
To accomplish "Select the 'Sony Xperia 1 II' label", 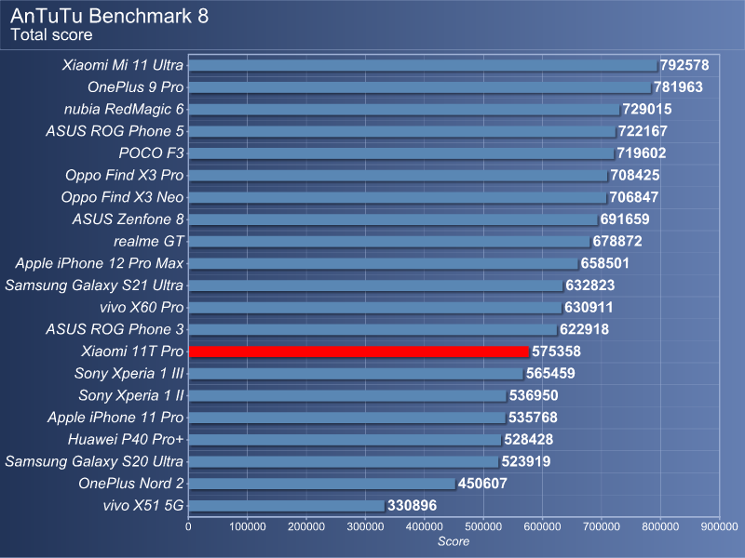I will (131, 396).
